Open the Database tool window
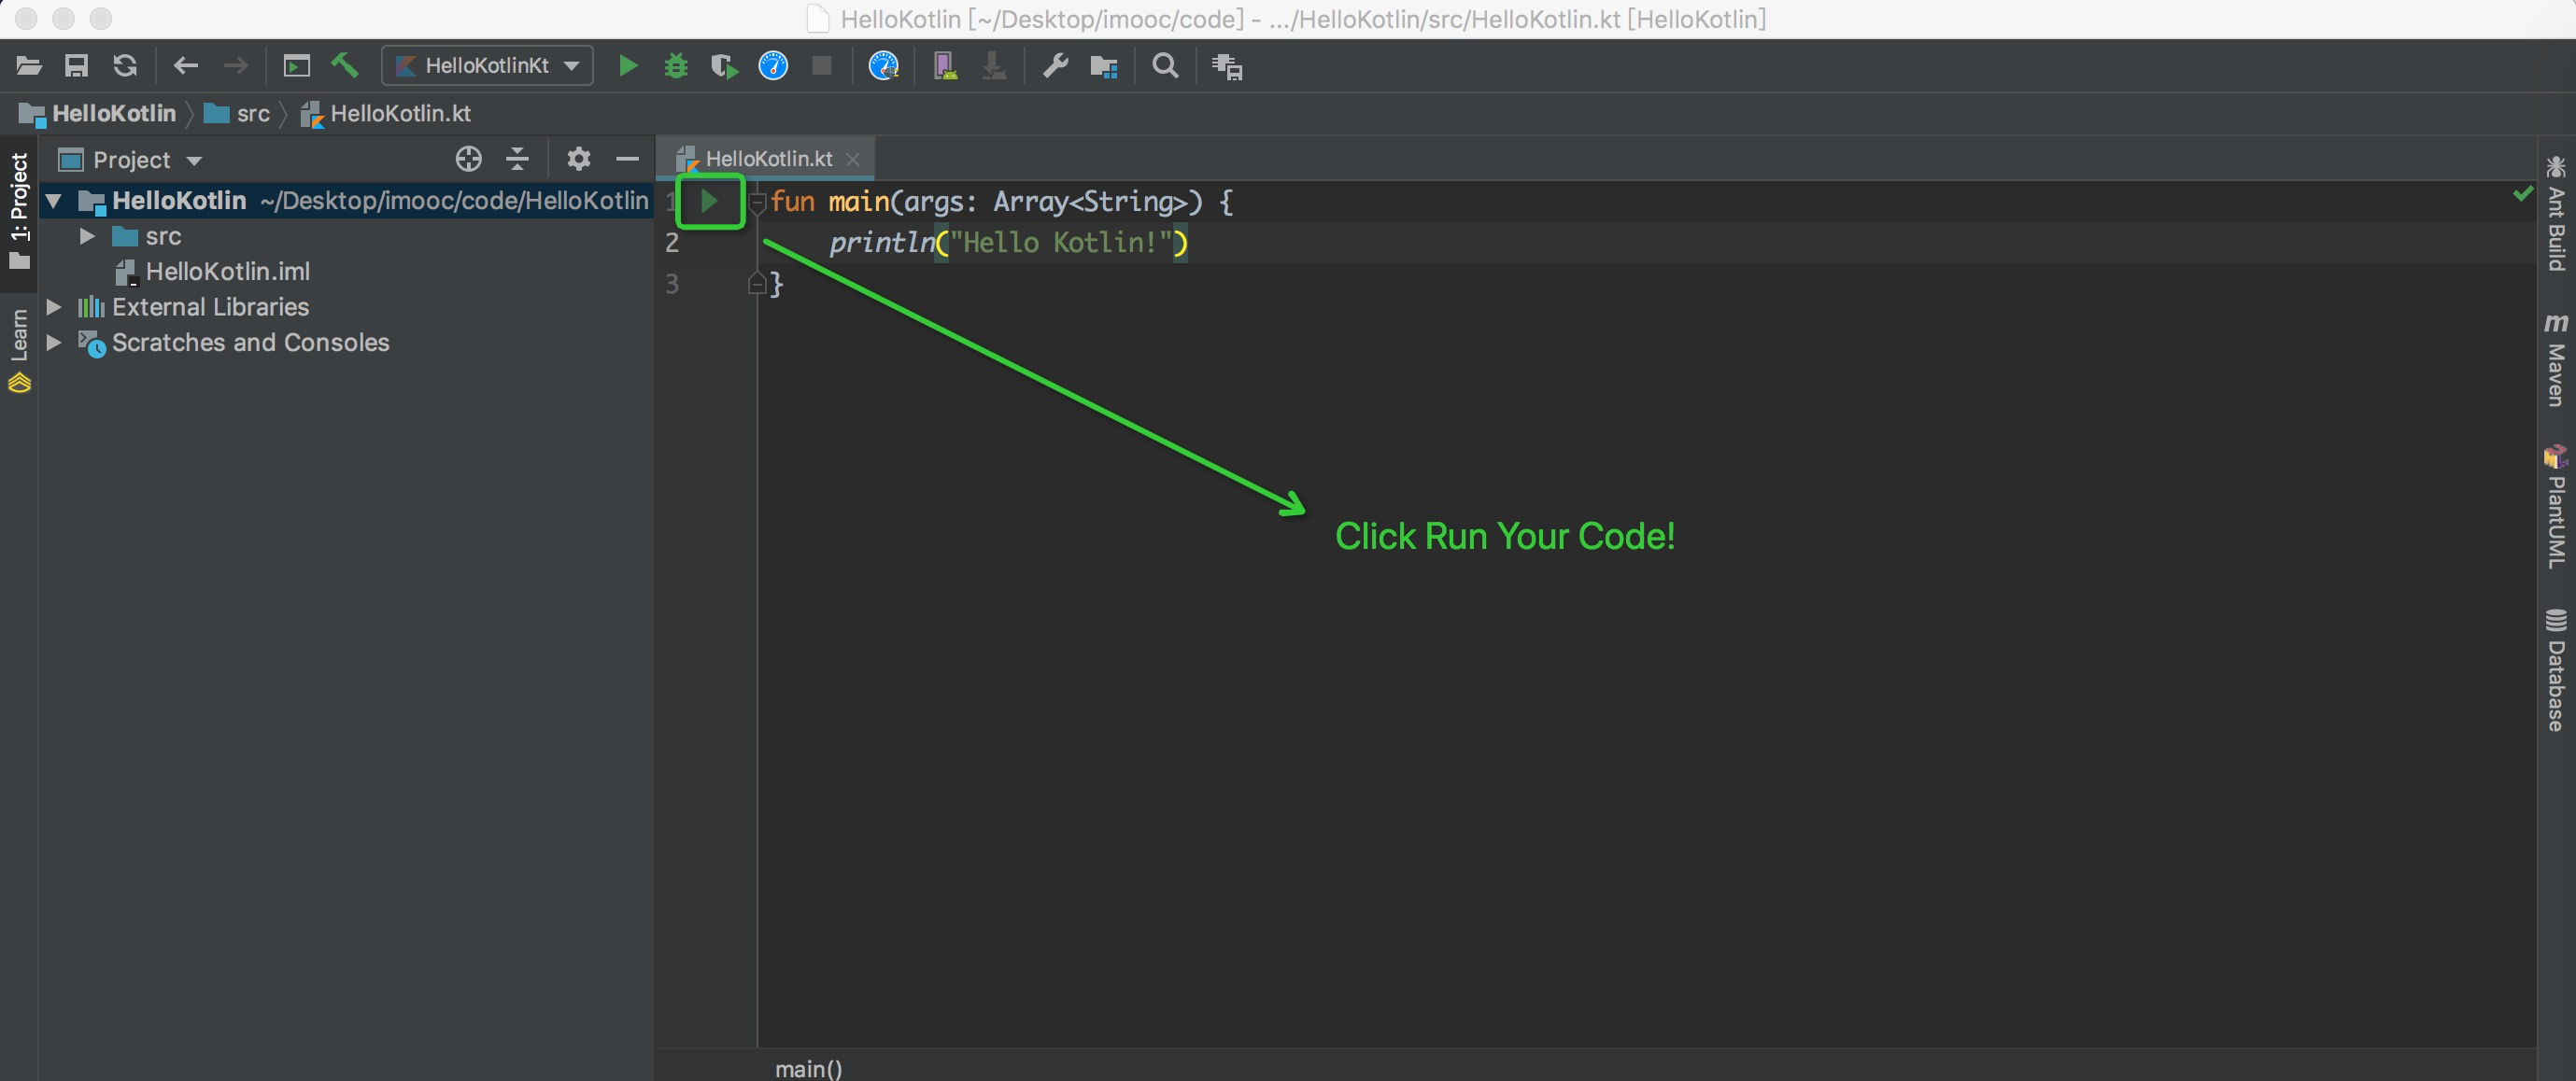Image resolution: width=2576 pixels, height=1081 pixels. tap(2556, 669)
